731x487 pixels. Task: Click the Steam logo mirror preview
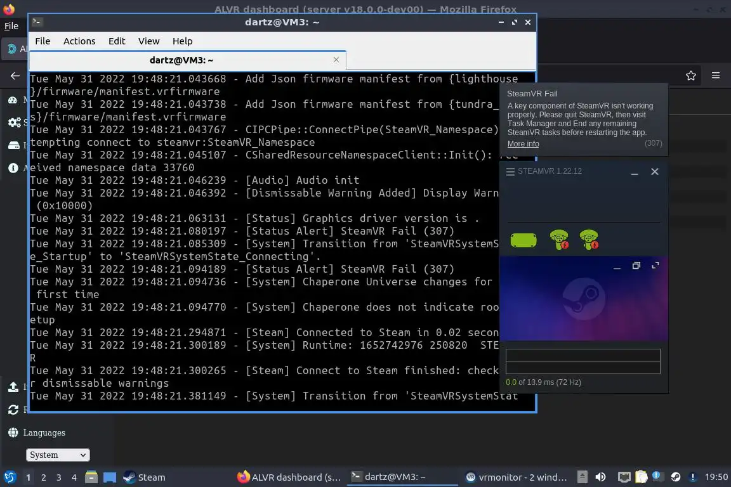coord(584,299)
